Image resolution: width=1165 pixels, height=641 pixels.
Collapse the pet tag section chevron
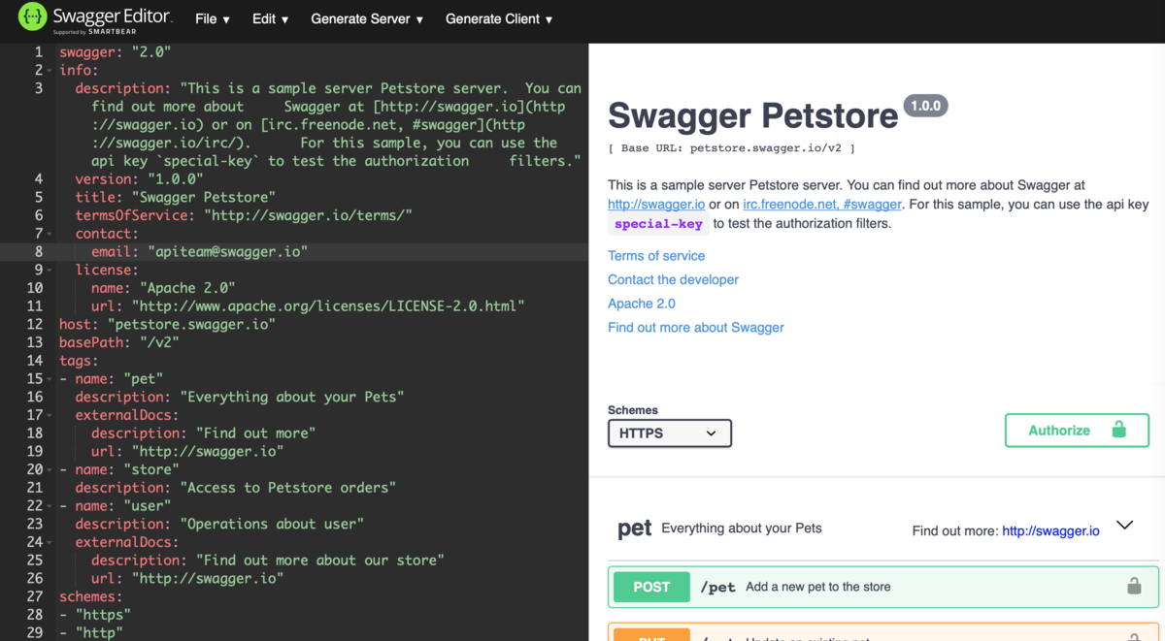tap(1124, 526)
